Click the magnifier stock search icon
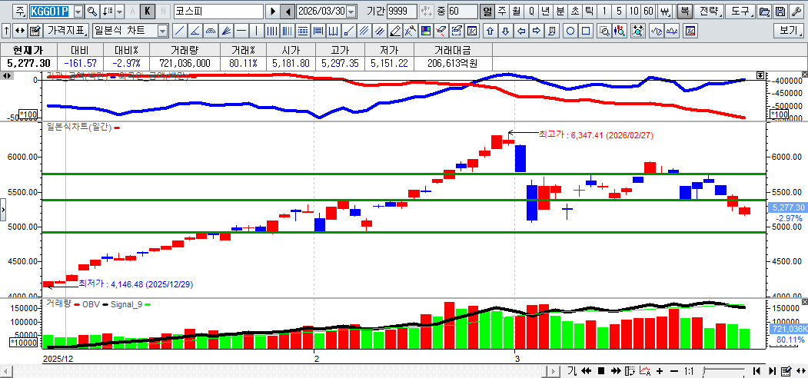Viewport: 808px width, 378px height. point(92,12)
